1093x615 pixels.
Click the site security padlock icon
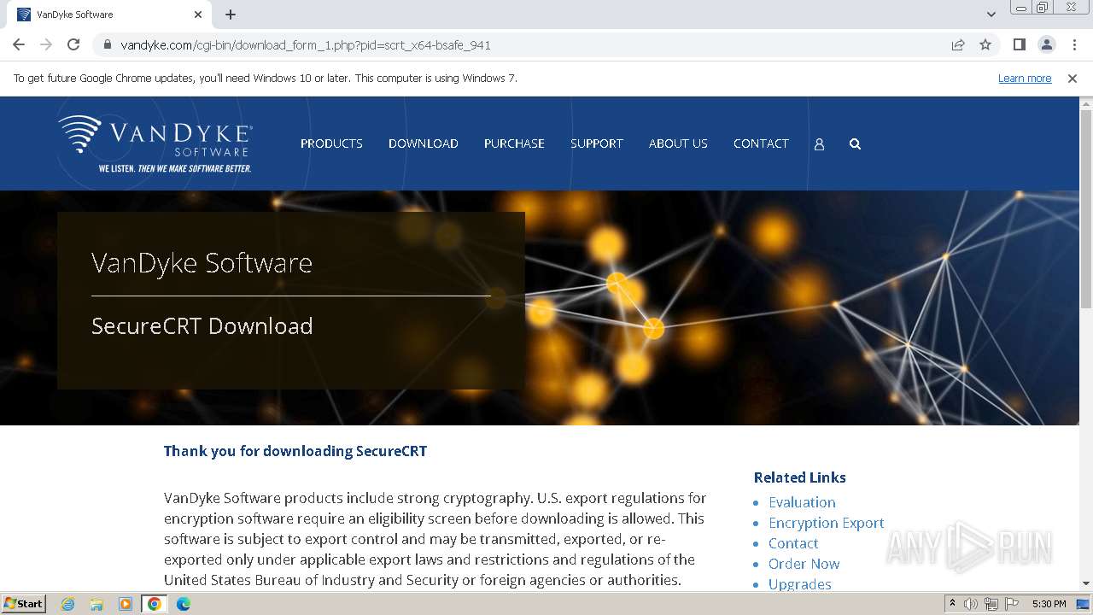click(x=108, y=44)
